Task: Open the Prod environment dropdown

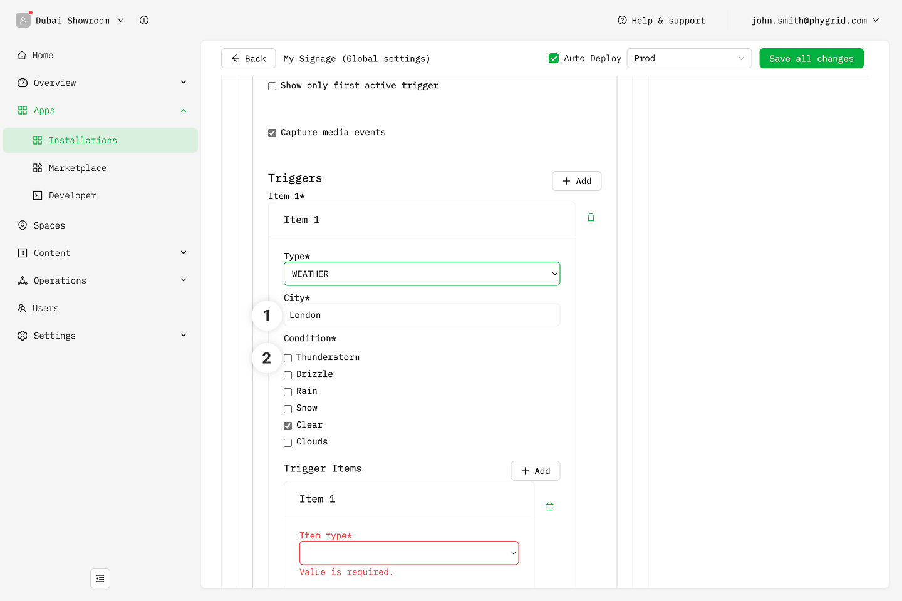Action: 689,58
